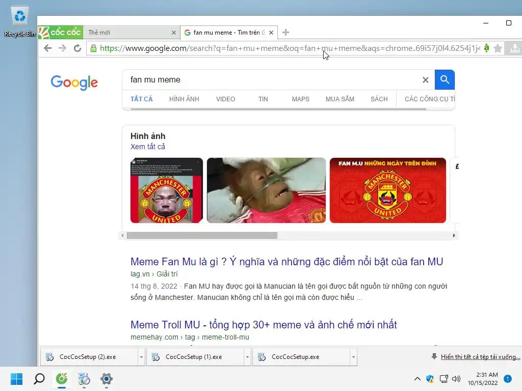Switch to MUA SẮM results
522x391 pixels.
[x=340, y=99]
